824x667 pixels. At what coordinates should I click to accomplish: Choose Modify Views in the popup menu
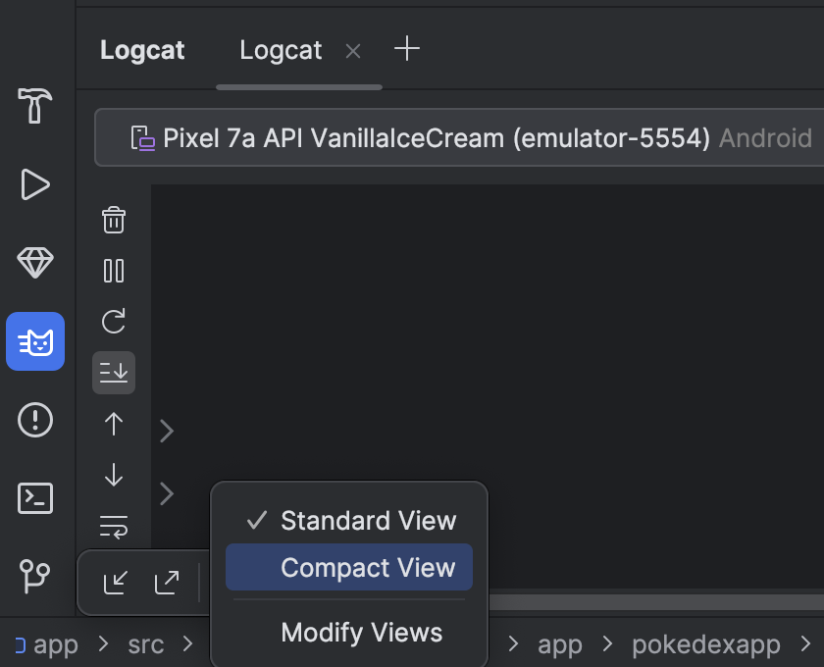tap(361, 633)
